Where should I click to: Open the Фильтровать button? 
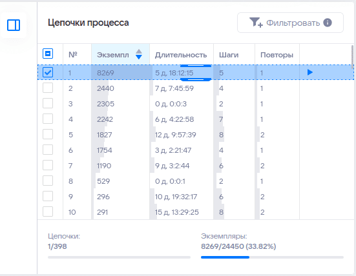coord(290,23)
